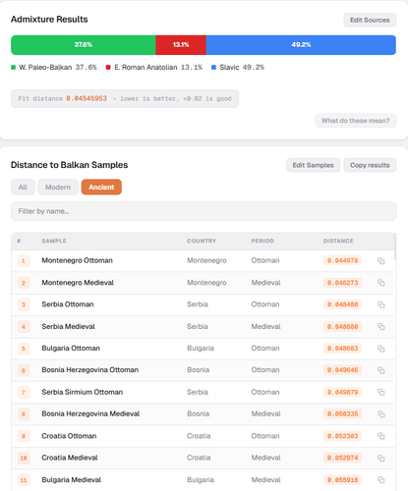Viewport: 408px width, 491px height.
Task: Copy the Bosnia Herzegovina Medieval row
Action: (380, 414)
